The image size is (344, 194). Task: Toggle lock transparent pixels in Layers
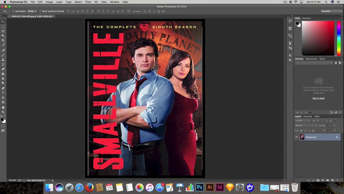(x=301, y=131)
